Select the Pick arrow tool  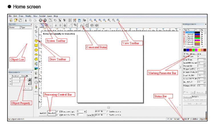click(x=36, y=26)
